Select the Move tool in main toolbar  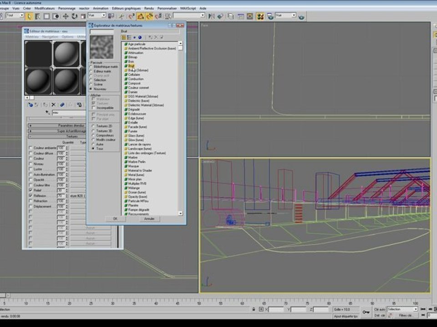point(65,16)
